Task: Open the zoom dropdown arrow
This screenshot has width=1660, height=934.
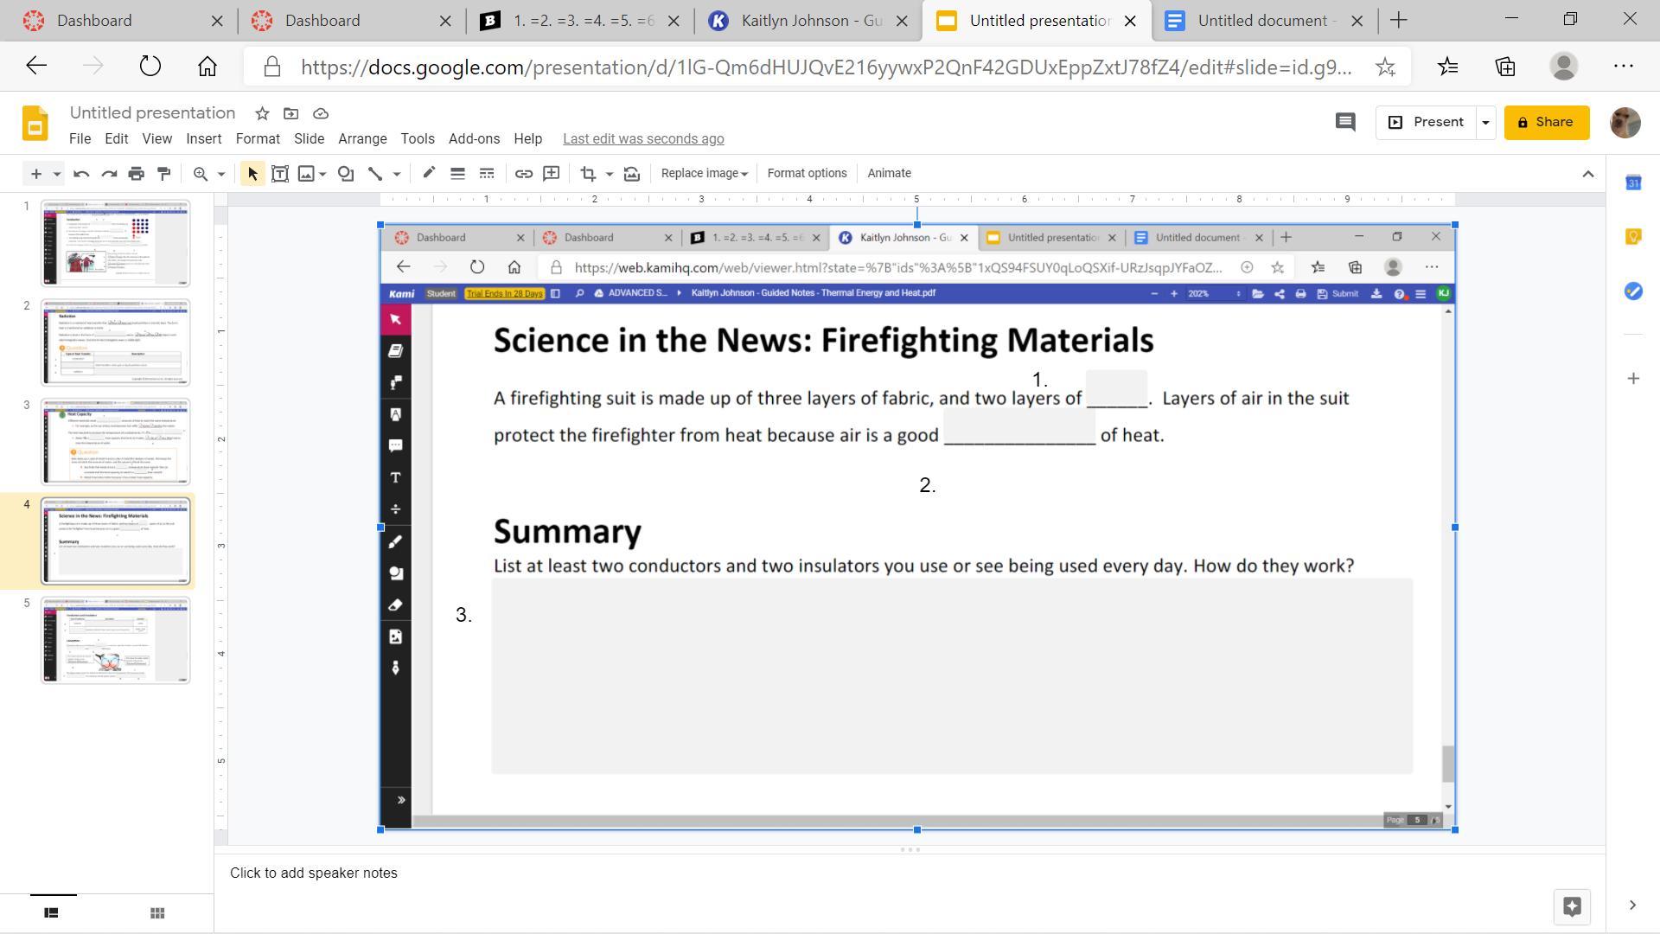Action: click(x=220, y=174)
